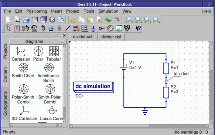Insert port symbol tool
Viewport: 216px width, 135px height.
point(102,28)
